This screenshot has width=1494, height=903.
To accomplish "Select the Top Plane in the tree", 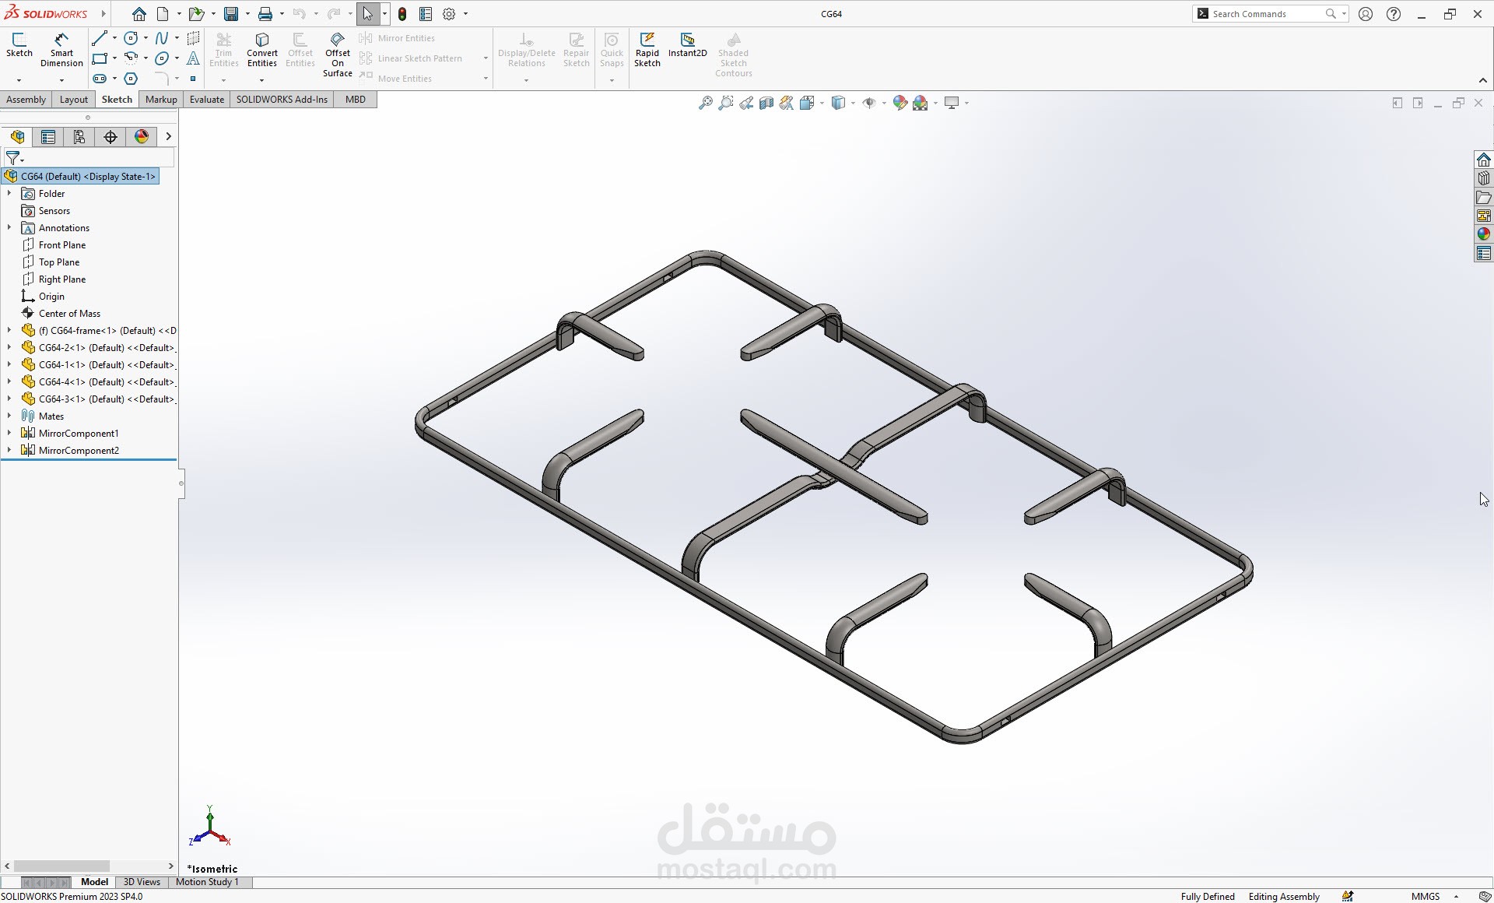I will [59, 262].
